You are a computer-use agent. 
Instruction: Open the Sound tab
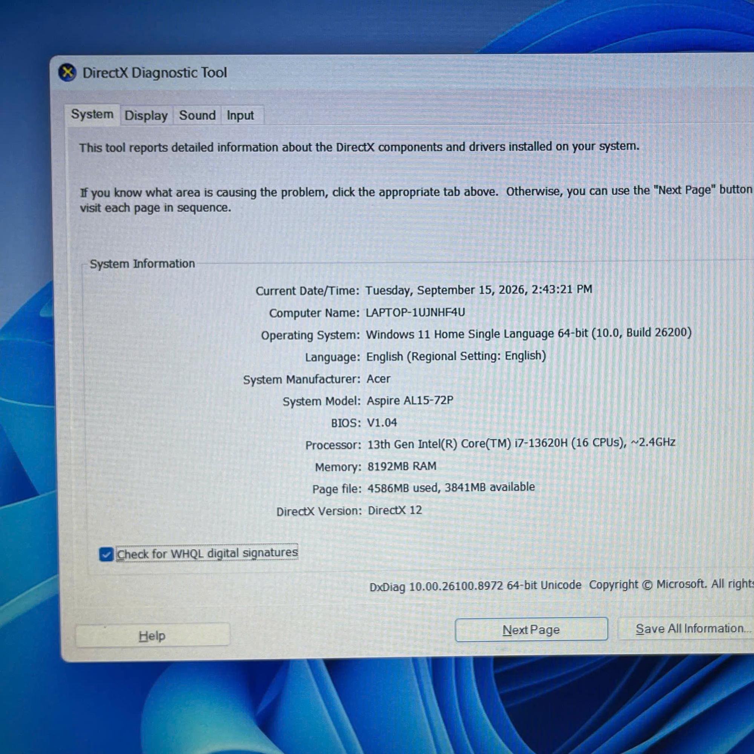coord(197,115)
